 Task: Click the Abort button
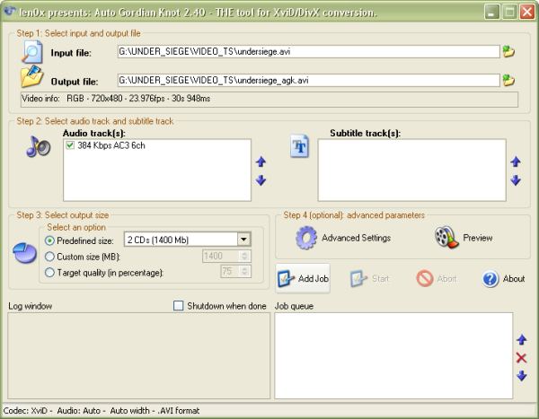point(437,278)
